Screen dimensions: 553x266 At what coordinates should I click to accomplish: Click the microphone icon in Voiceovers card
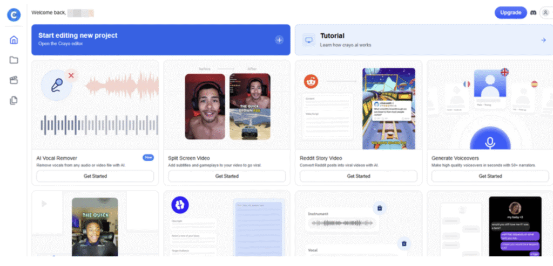490,142
